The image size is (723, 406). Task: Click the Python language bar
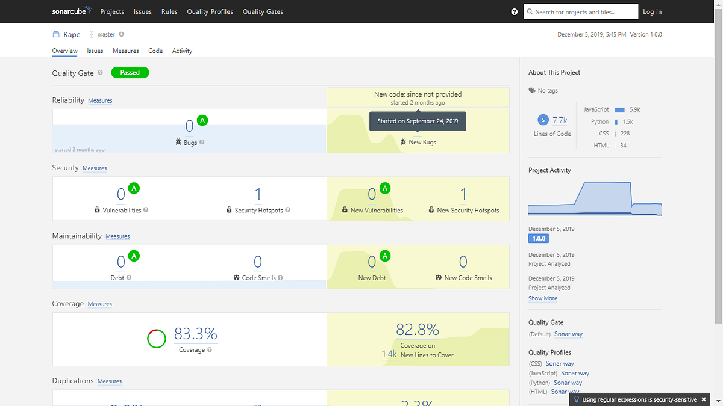(x=616, y=122)
